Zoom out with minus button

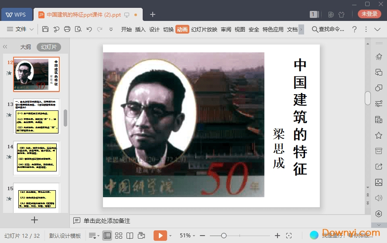pyautogui.click(x=202, y=236)
